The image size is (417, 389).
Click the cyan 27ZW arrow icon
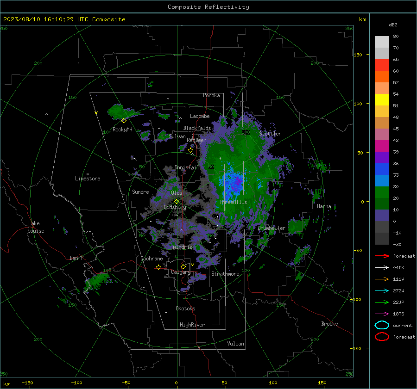coord(382,290)
